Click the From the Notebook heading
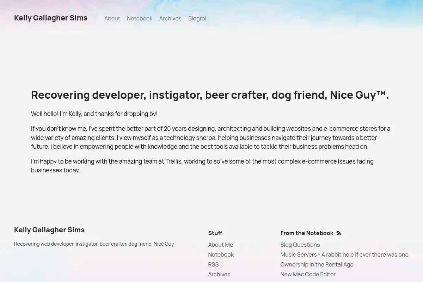Screen dimensions: 423x282 pyautogui.click(x=307, y=233)
